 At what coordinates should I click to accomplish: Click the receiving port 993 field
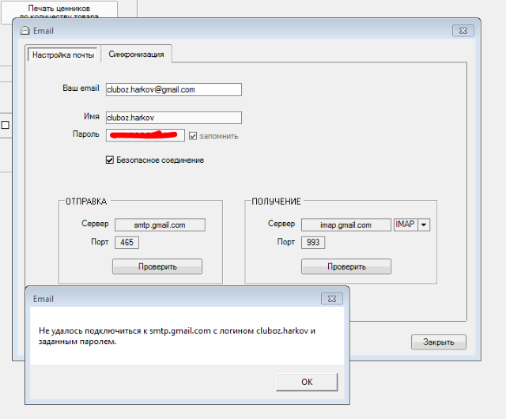point(313,243)
